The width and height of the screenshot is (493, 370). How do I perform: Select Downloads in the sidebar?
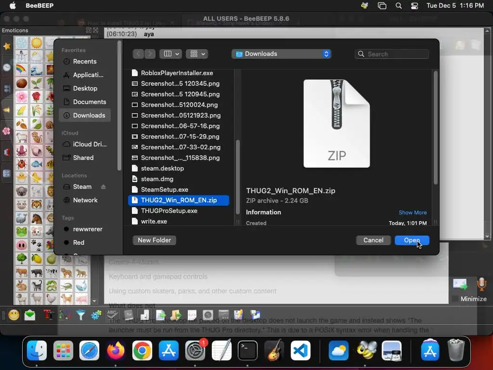click(x=85, y=116)
